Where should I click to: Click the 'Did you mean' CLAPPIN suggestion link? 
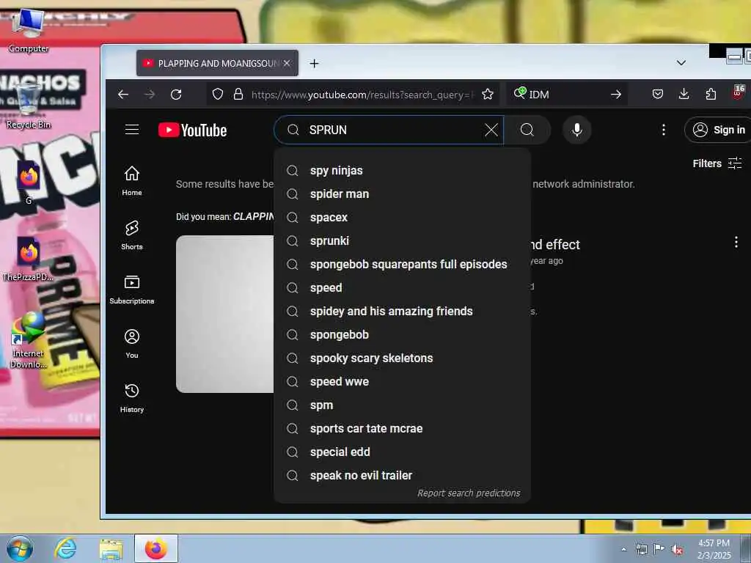(253, 216)
